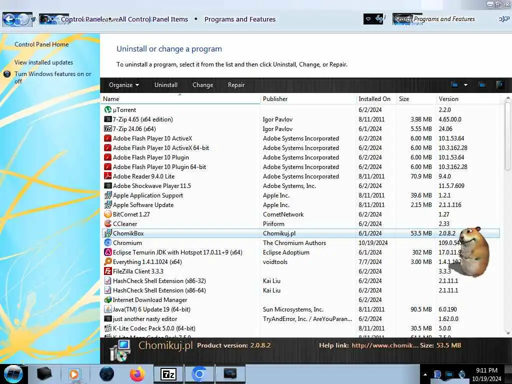Click the 302 MB size cell
Screen dimensions: 512x384
pos(422,252)
